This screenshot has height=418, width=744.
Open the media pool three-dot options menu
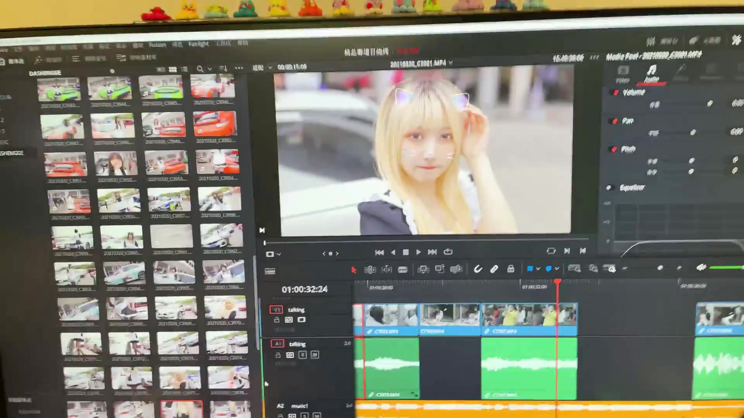coord(239,68)
